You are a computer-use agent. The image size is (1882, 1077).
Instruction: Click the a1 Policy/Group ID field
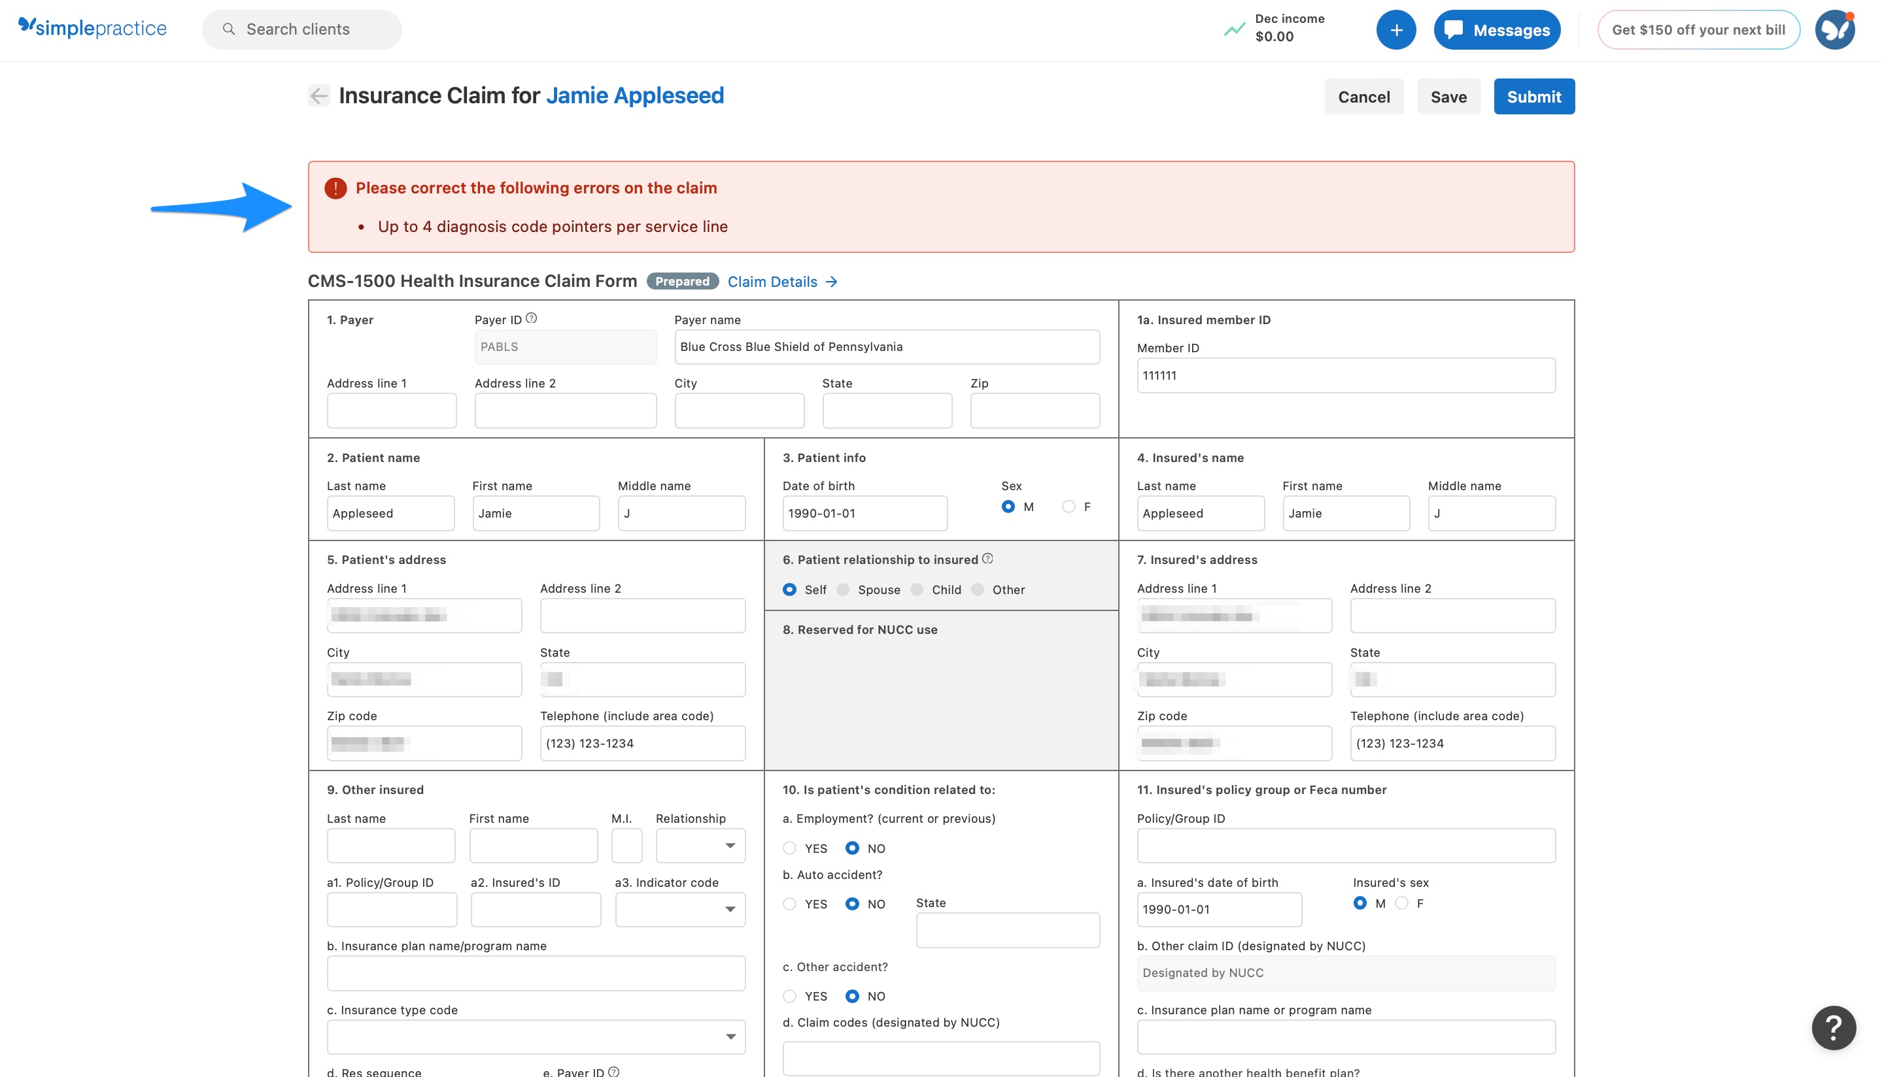pos(392,910)
